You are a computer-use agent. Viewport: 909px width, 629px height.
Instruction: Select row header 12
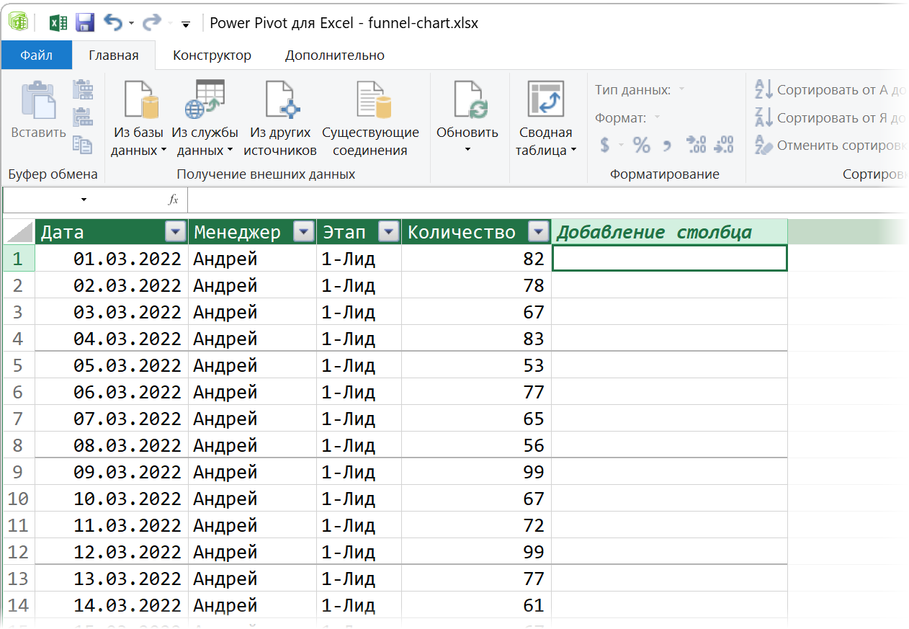(x=19, y=552)
